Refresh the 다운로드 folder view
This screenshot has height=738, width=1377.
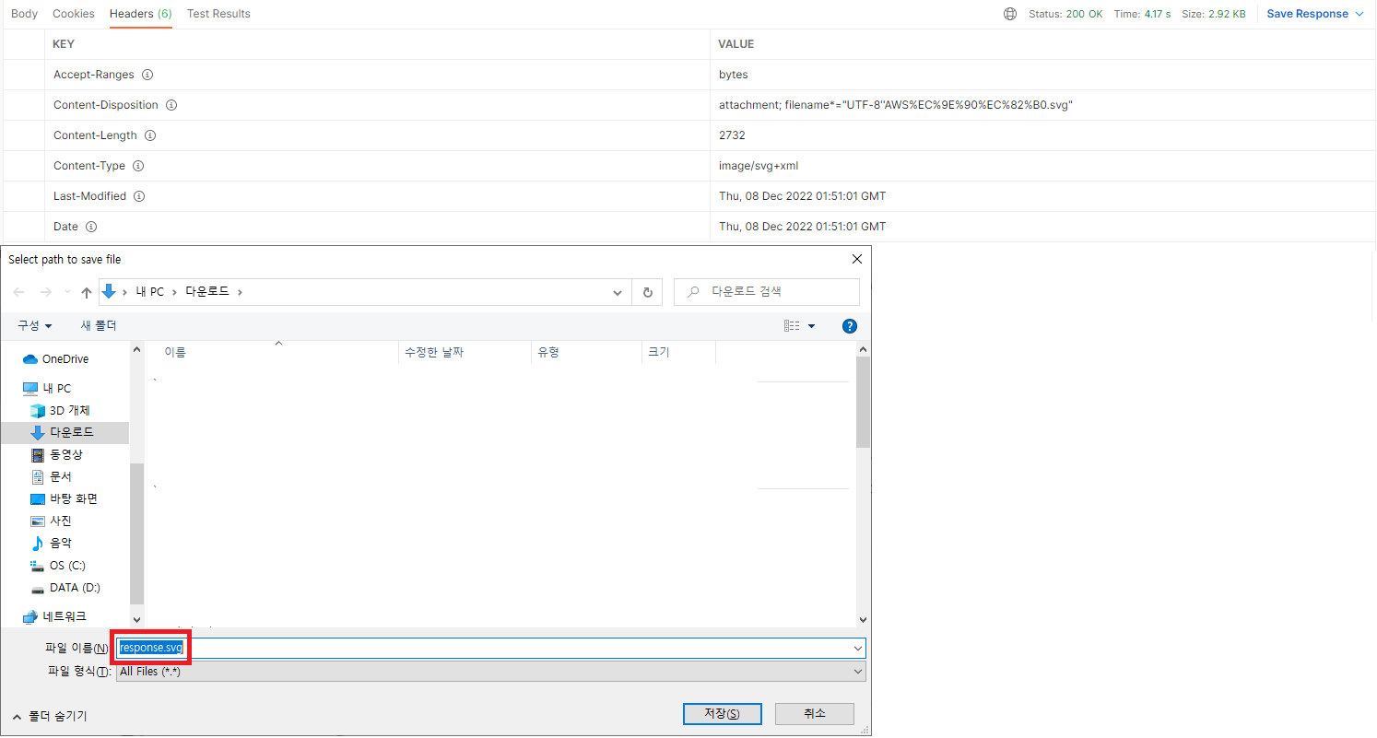(x=647, y=291)
